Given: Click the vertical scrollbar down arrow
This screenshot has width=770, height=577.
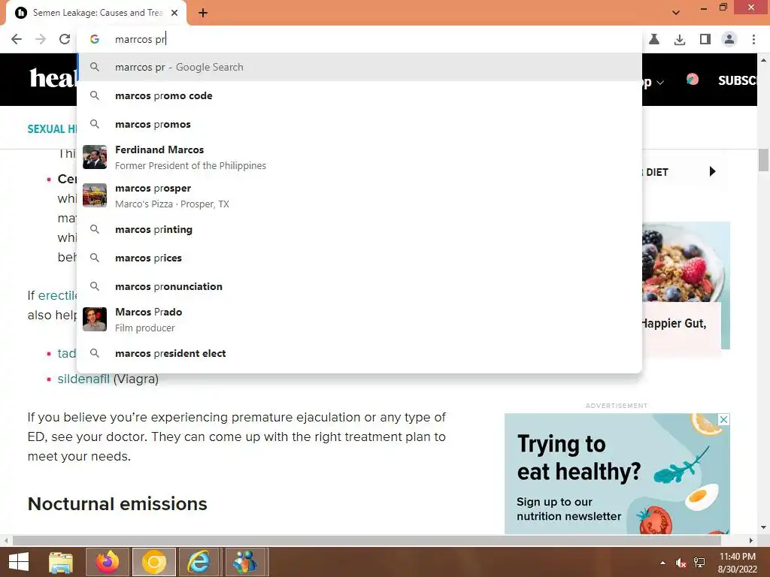Looking at the screenshot, I should [x=763, y=528].
